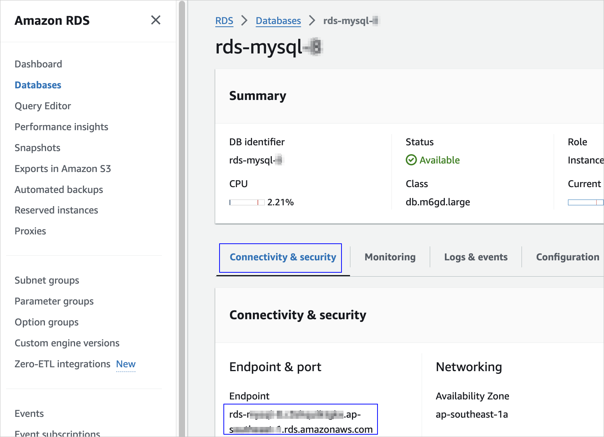The image size is (604, 437).
Task: Close the Amazon RDS navigation panel
Action: pyautogui.click(x=156, y=20)
